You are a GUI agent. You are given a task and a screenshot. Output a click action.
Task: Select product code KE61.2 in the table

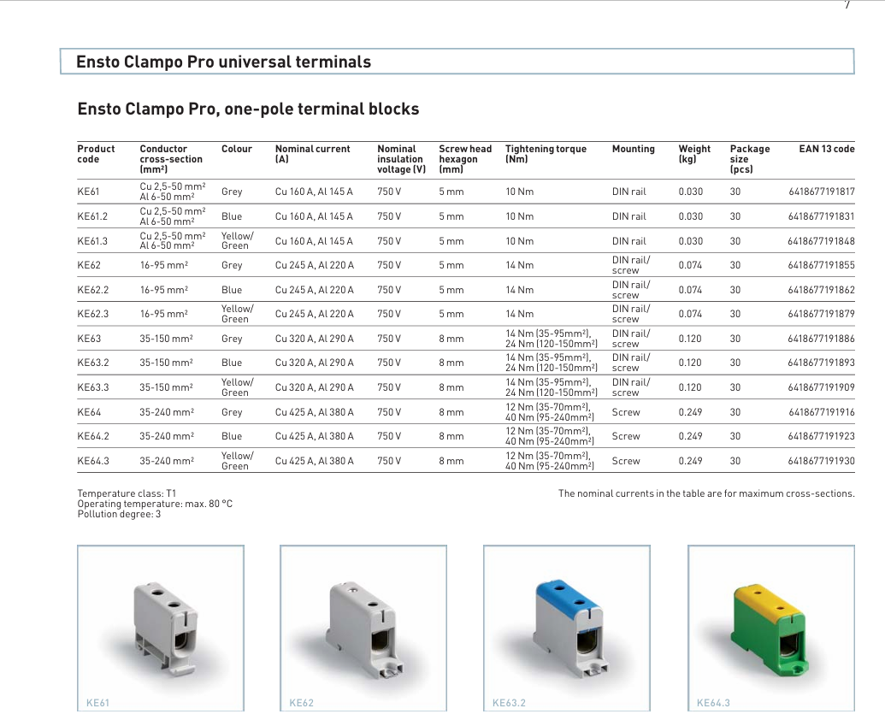pyautogui.click(x=92, y=216)
